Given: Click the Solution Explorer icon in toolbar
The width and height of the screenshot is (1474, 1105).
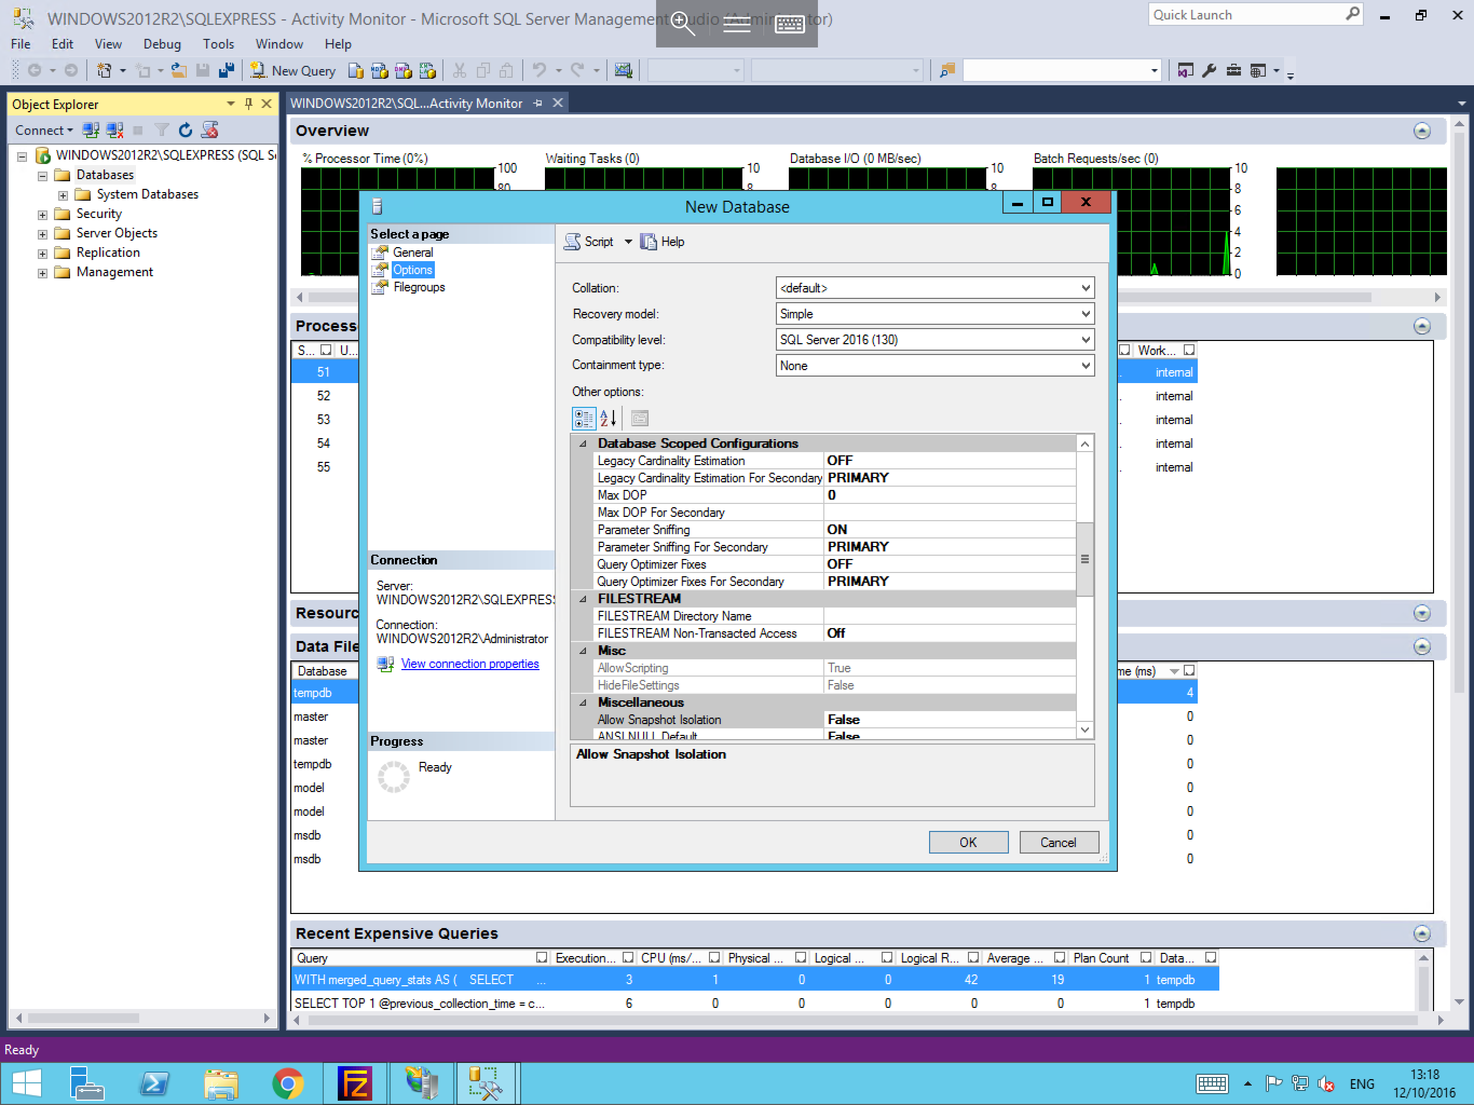Looking at the screenshot, I should tap(1185, 71).
